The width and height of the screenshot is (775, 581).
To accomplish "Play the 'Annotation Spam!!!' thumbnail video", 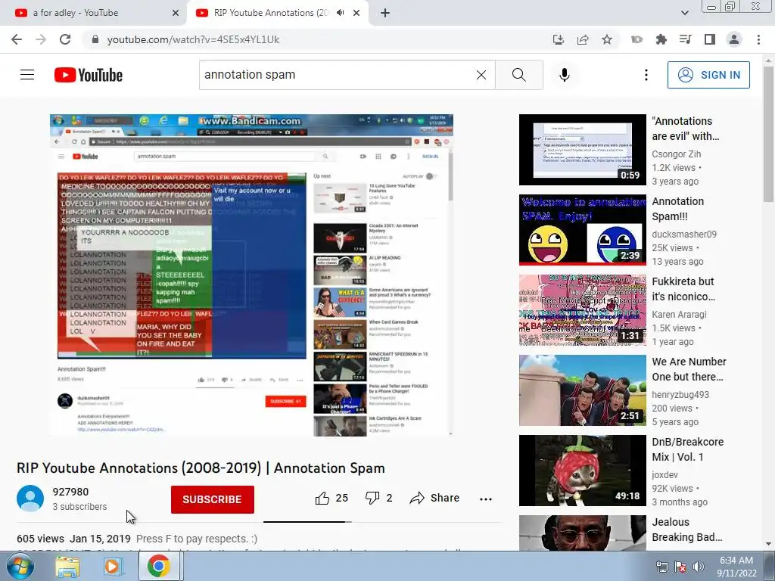I will coord(582,230).
